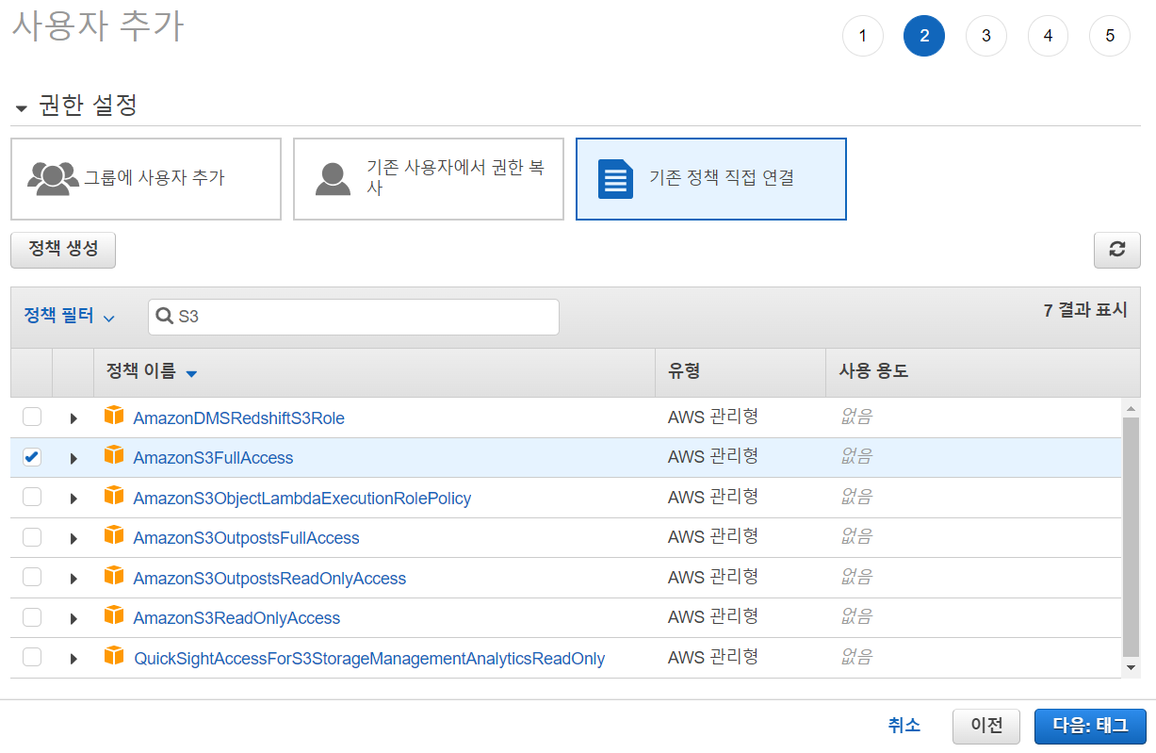Screen dimensions: 1156x753
Task: Click the scrollbar down arrow of policy list
Action: (x=1132, y=668)
